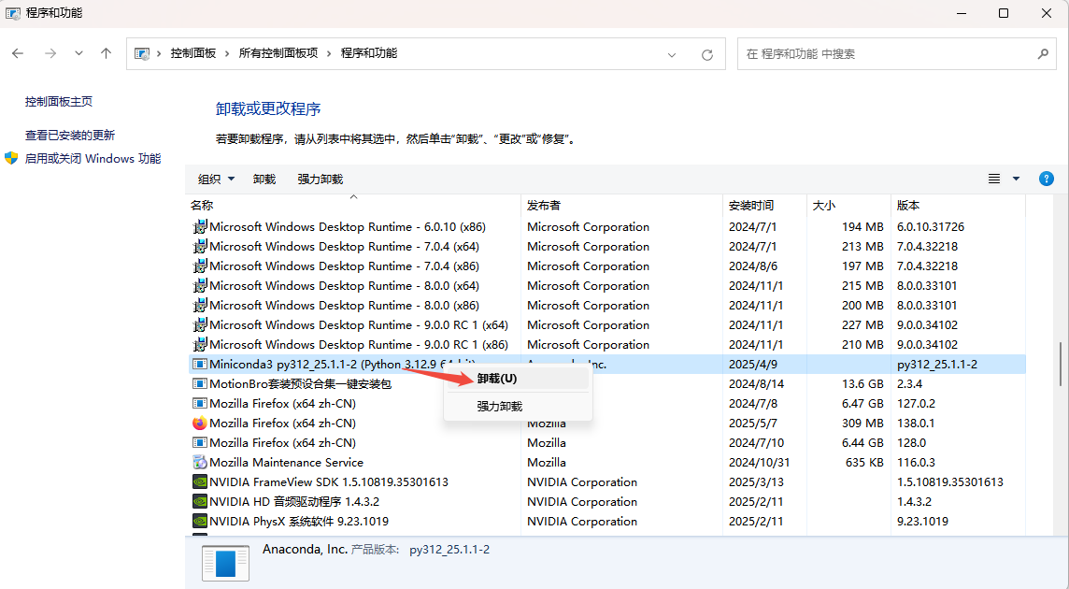
Task: Click the Mozilla Maintenance Service icon
Action: (199, 463)
